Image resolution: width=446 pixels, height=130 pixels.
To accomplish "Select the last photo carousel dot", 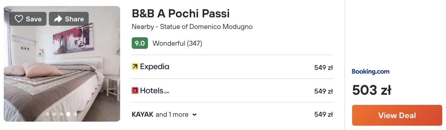I will pos(75,114).
